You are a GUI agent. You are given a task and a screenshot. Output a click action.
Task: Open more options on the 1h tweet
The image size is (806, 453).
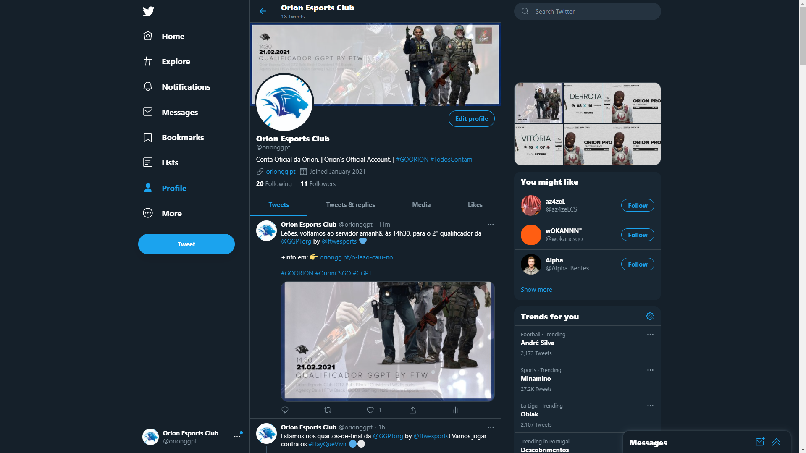click(491, 427)
